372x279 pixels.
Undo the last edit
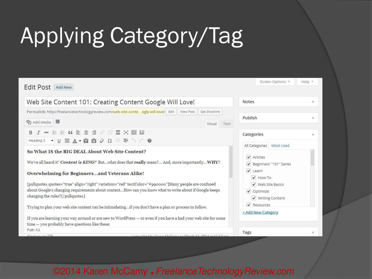pos(134,141)
